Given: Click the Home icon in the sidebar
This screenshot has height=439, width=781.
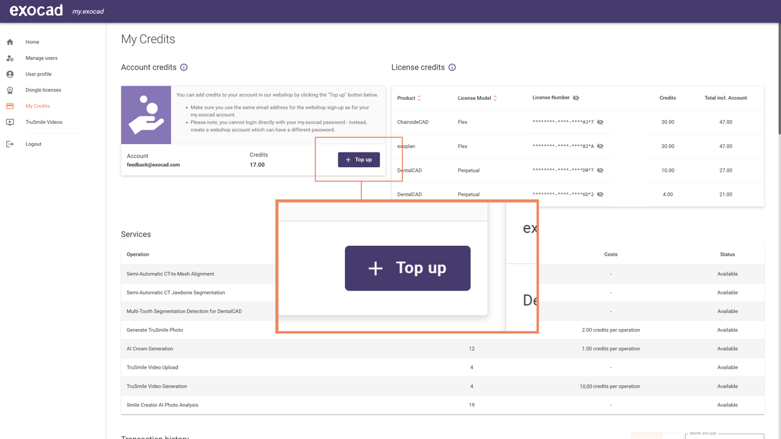Looking at the screenshot, I should [x=9, y=42].
